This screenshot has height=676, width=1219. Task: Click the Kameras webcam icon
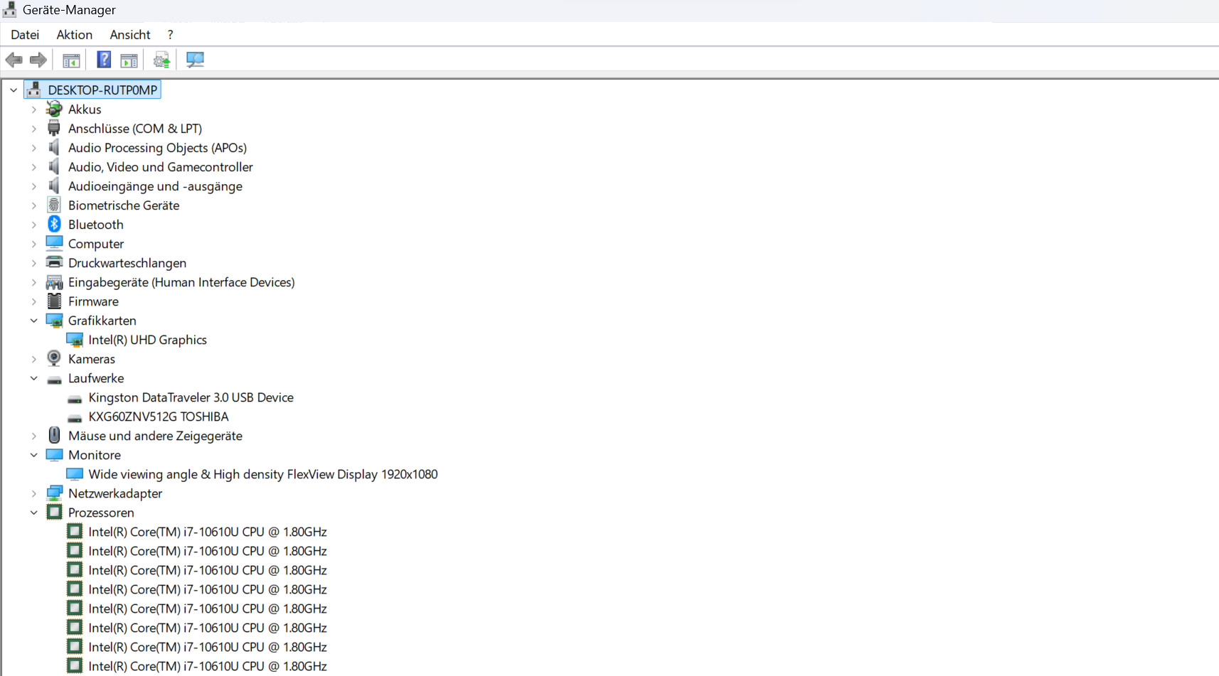(54, 359)
